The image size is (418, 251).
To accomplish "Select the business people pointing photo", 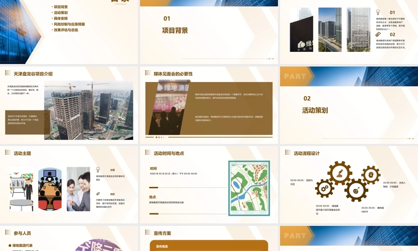I will (79, 189).
